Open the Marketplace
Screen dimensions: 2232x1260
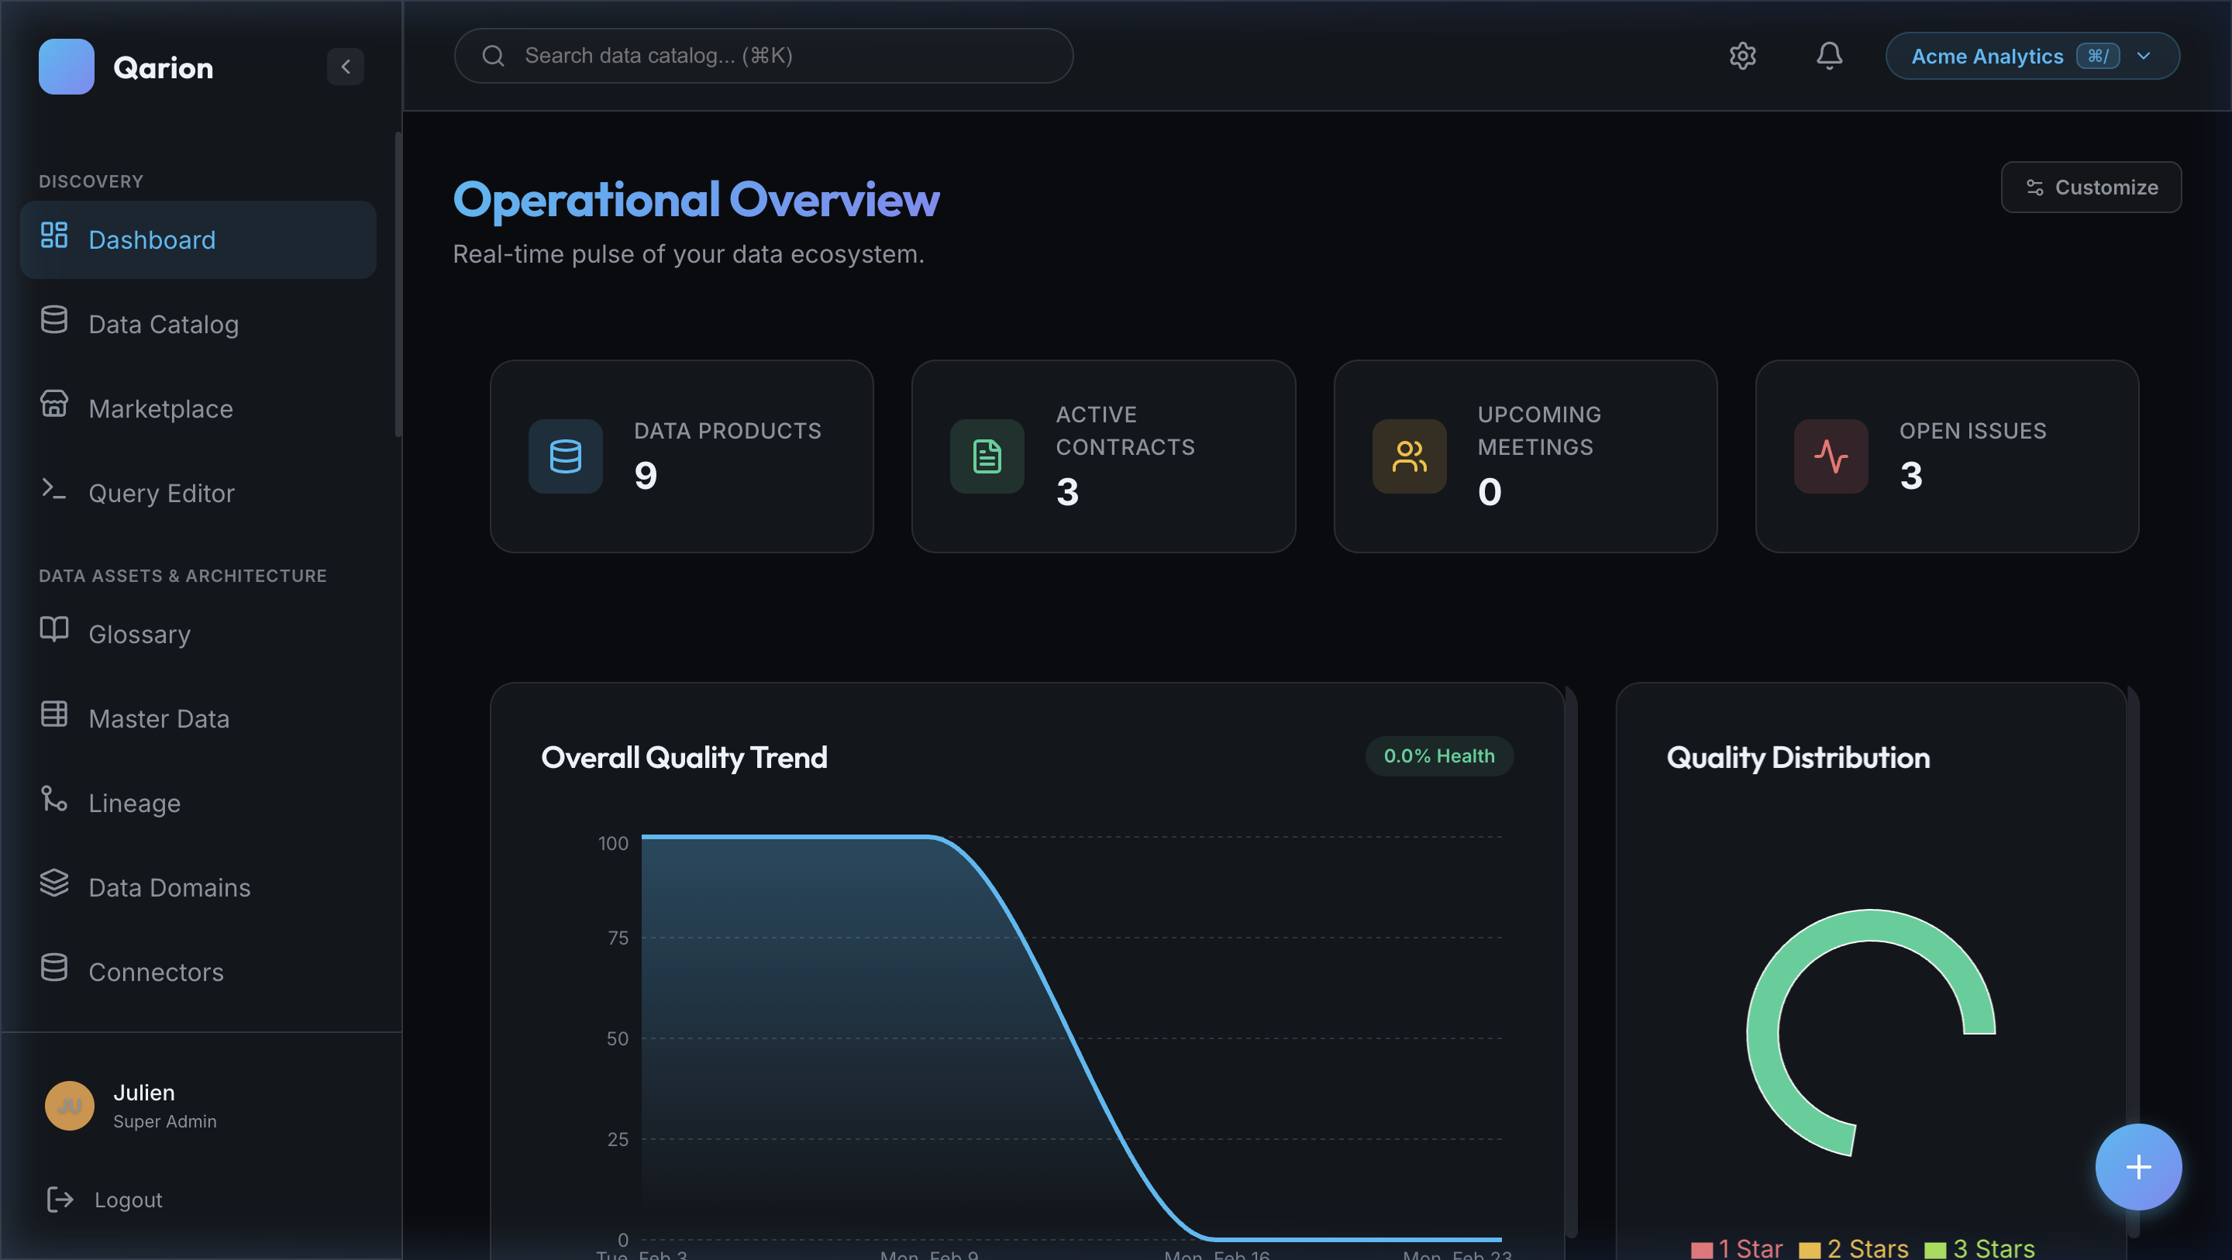(x=160, y=408)
